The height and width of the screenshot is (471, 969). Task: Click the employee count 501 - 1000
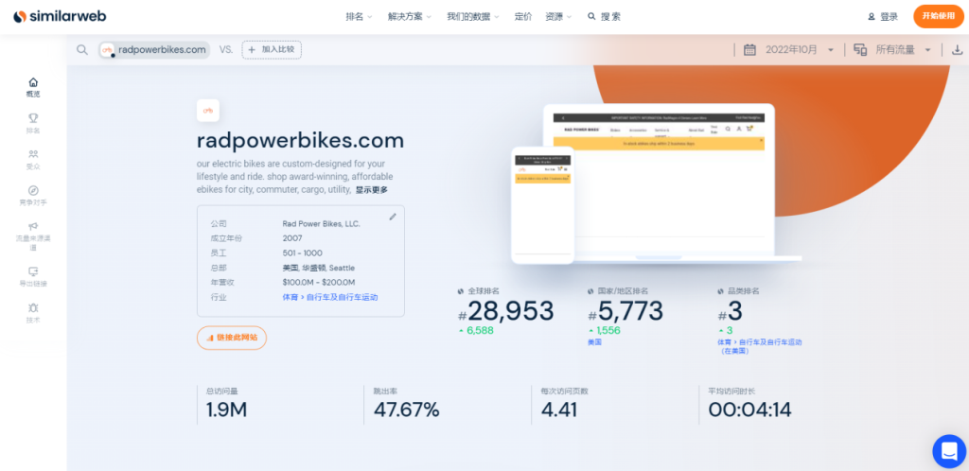(302, 253)
